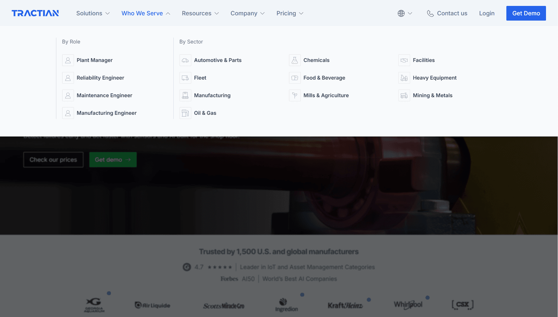Click the Air Liquide logo
Viewport: 558px width, 317px height.
[152, 305]
